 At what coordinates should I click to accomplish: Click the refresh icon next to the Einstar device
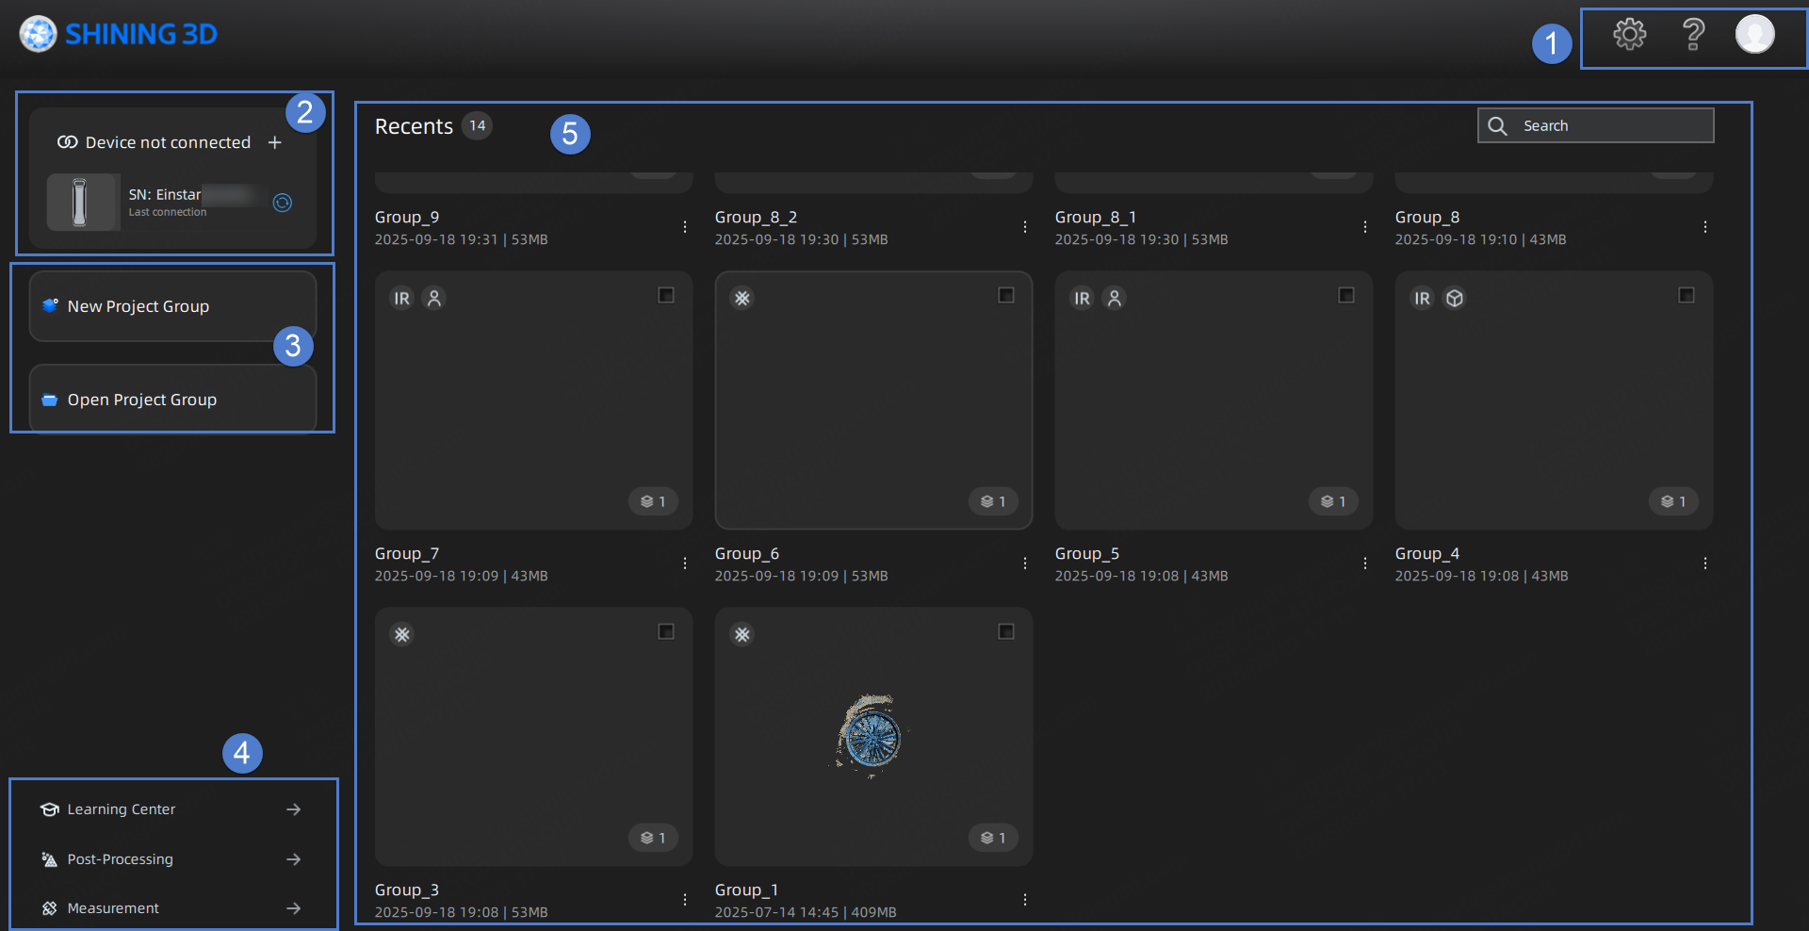[x=283, y=203]
